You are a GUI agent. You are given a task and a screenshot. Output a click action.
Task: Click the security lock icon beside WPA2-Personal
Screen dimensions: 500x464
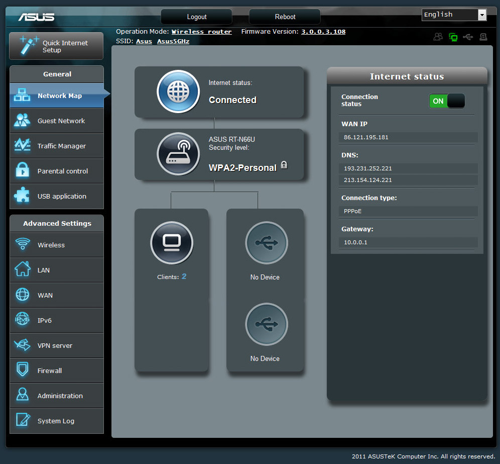click(x=284, y=165)
